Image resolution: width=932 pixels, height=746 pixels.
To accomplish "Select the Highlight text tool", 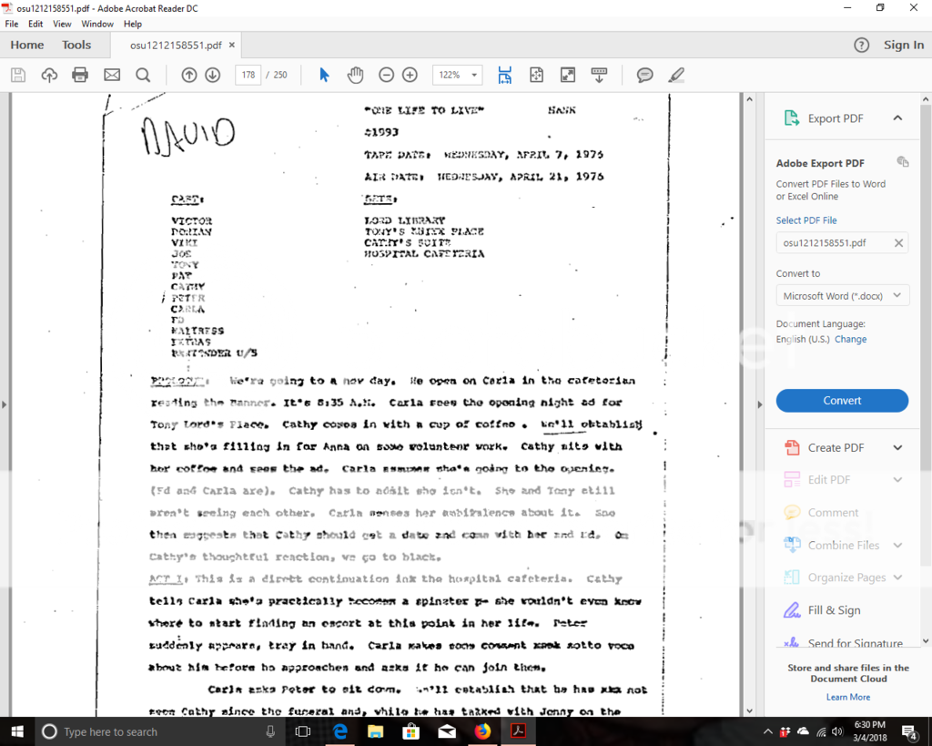I will tap(674, 75).
